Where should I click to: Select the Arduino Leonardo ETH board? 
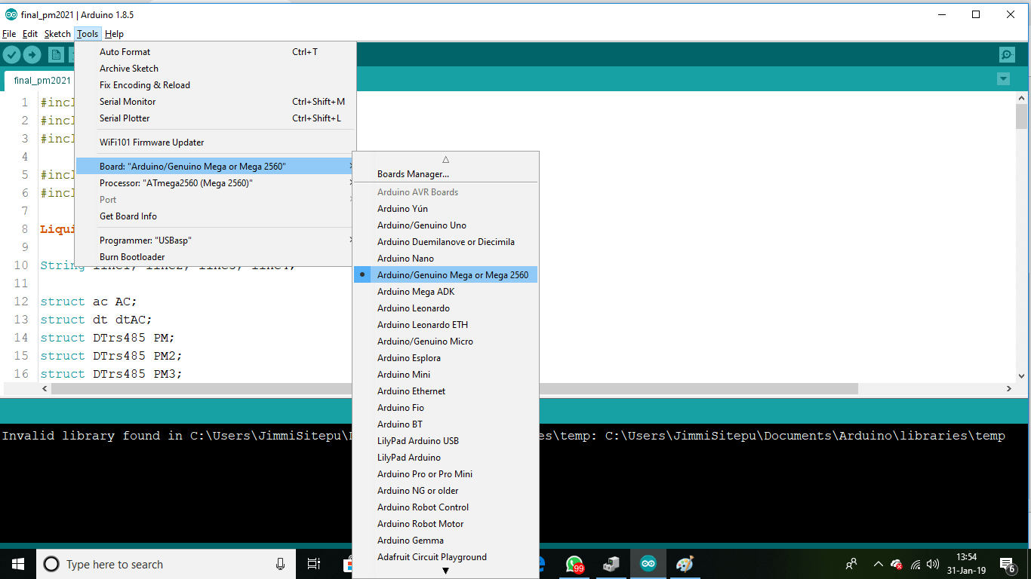(x=445, y=325)
